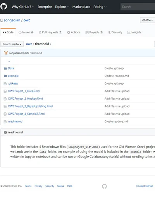This screenshot has width=155, height=201.
Task: Open the 'Update readme.md' latest commit message
Action: point(32,53)
